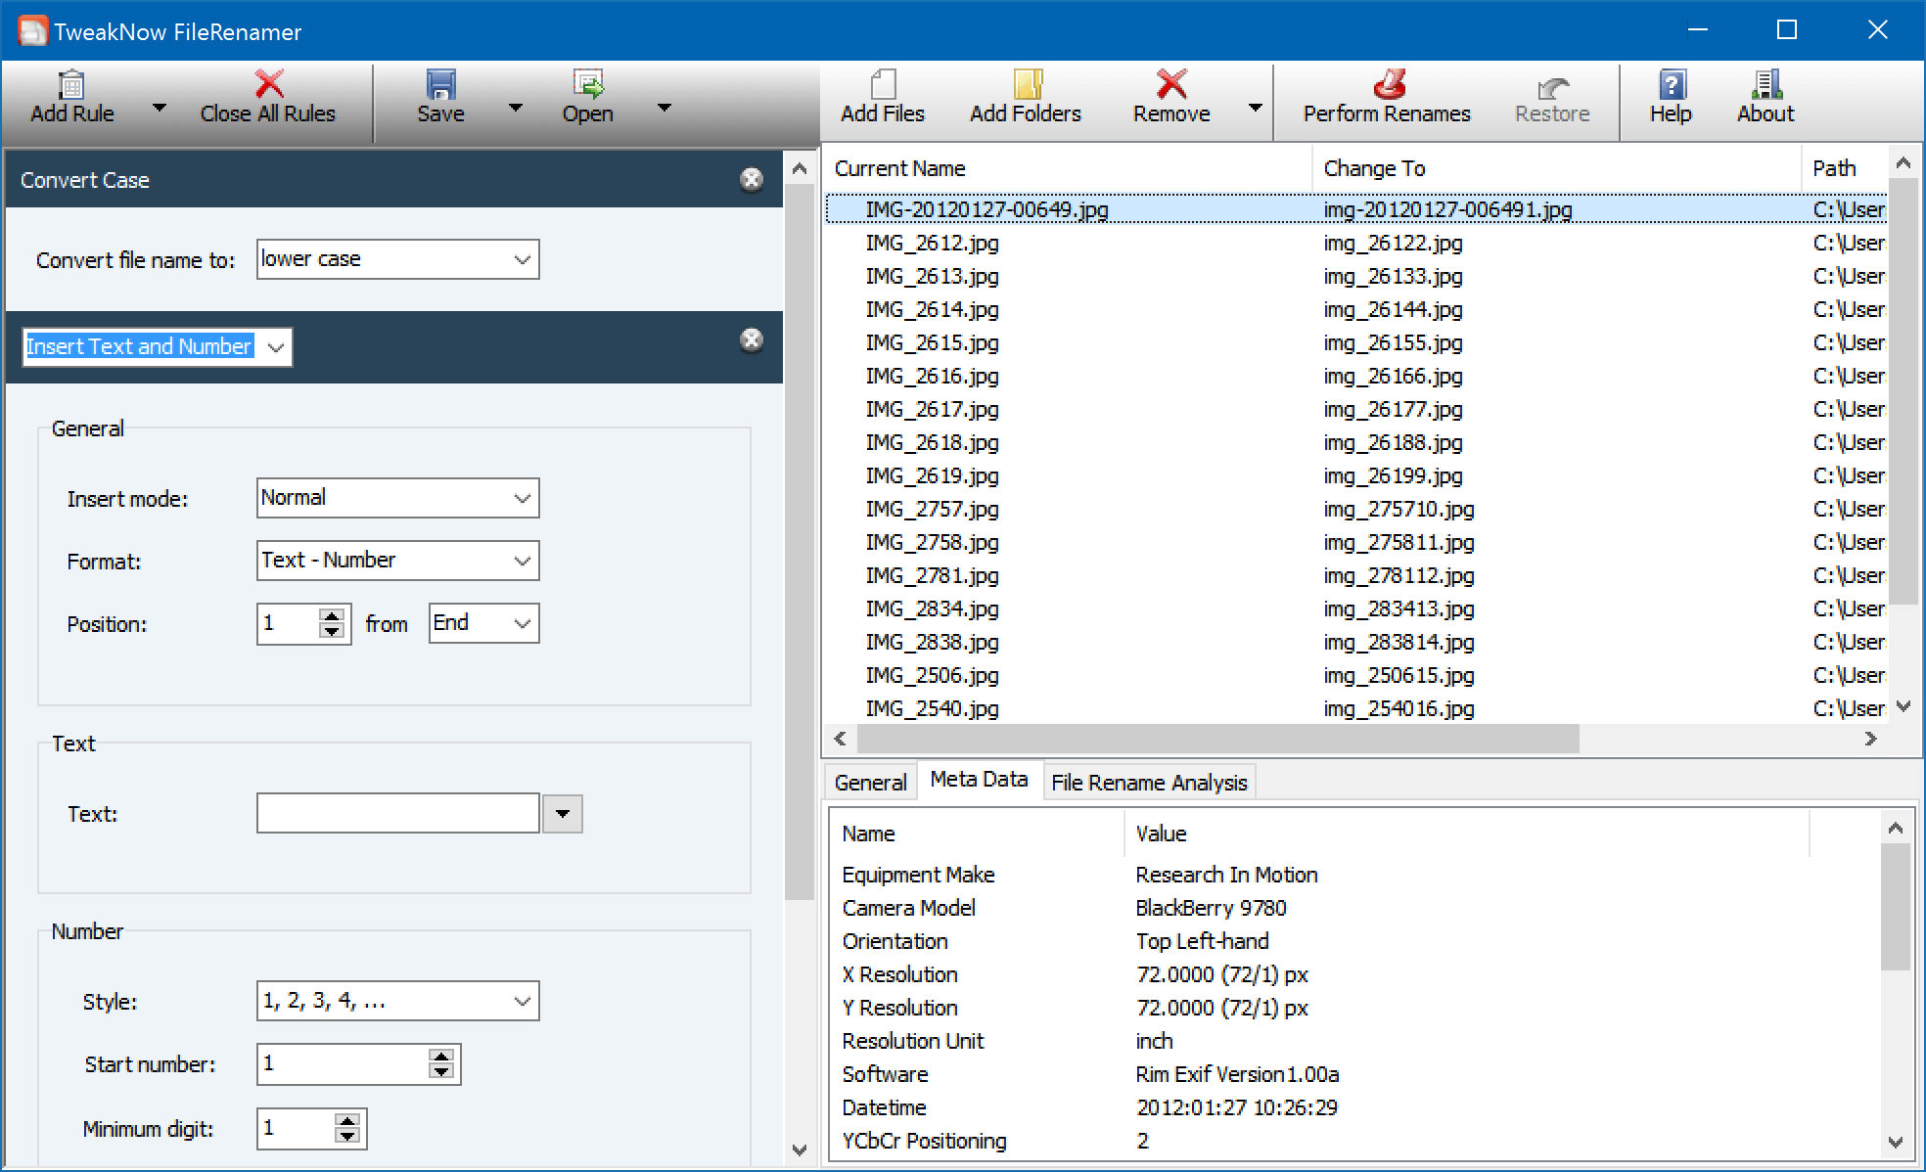This screenshot has width=1926, height=1172.
Task: Switch to the File Rename Analysis tab
Action: (x=1149, y=783)
